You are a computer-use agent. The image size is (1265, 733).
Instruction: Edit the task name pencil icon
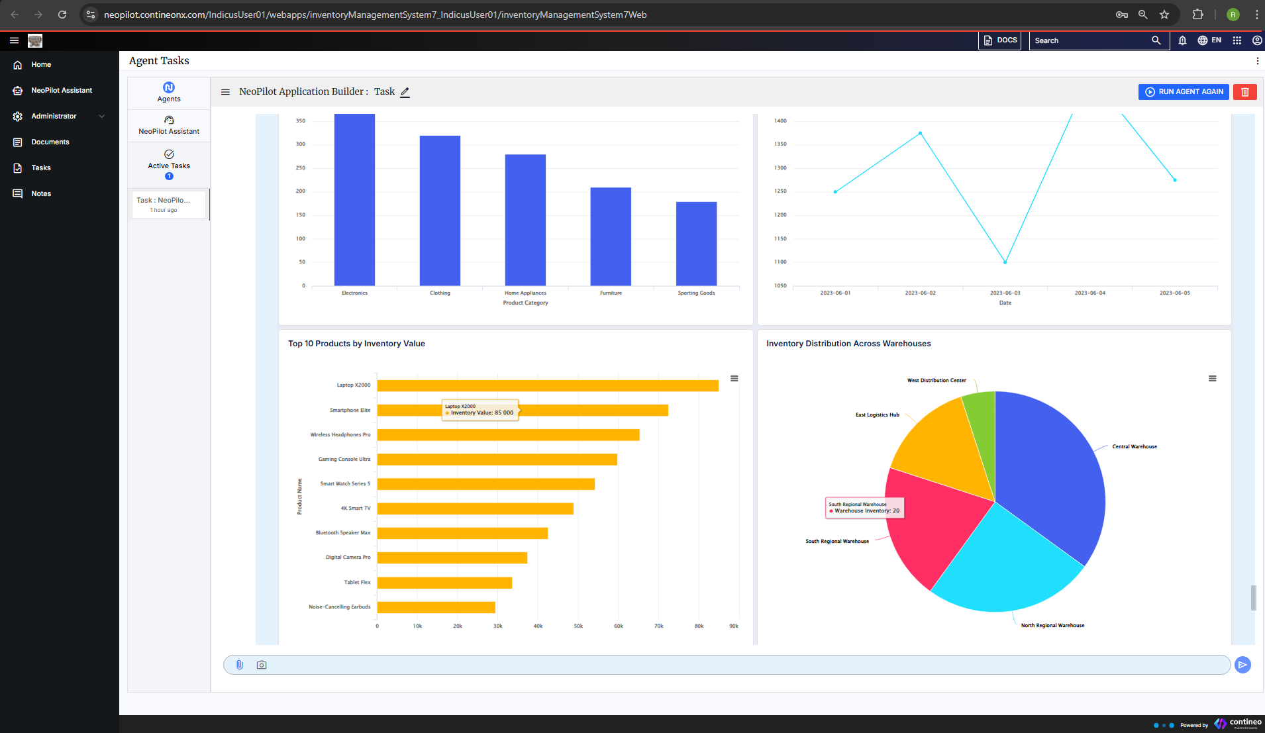(x=405, y=92)
